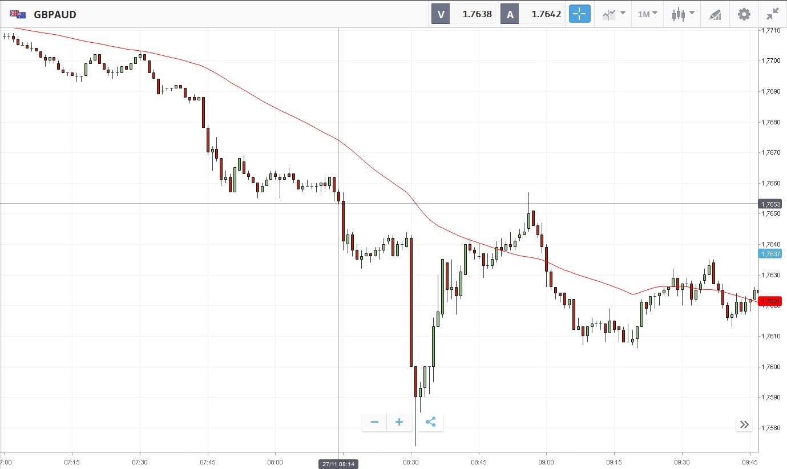Open the candlestick chart type dropdown
The width and height of the screenshot is (787, 469).
[683, 14]
